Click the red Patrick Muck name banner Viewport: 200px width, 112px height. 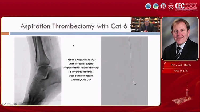pos(181,65)
